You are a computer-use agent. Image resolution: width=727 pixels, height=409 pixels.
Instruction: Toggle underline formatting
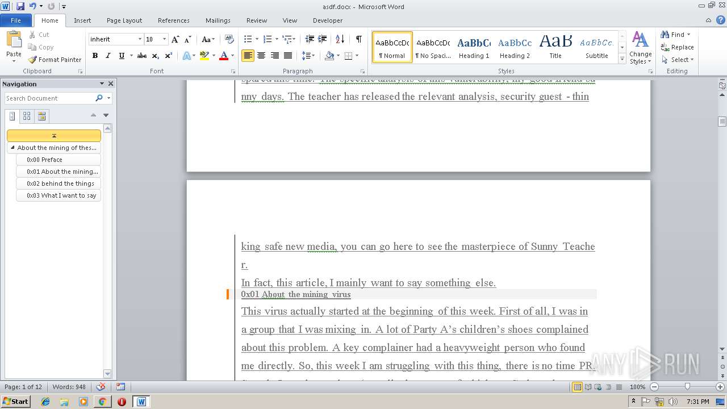click(x=122, y=56)
